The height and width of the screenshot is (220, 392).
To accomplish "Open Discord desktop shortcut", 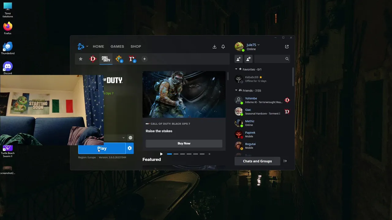I will pyautogui.click(x=8, y=68).
